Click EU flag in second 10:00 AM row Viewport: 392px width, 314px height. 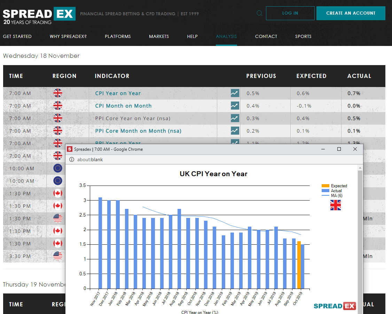click(58, 181)
